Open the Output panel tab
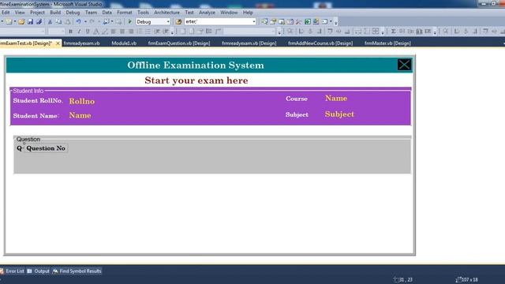Viewport: 505px width, 284px height. tap(39, 271)
